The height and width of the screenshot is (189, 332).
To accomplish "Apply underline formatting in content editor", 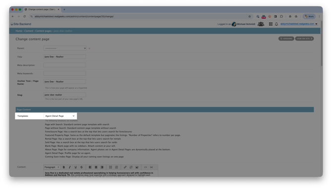I will click(x=76, y=167).
